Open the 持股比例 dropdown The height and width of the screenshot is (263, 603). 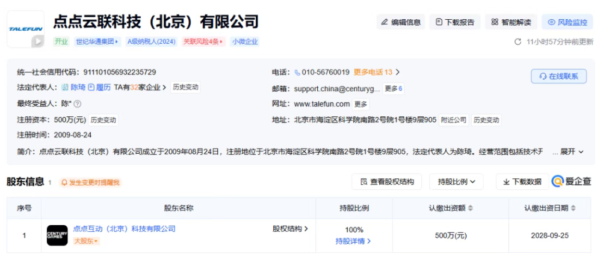pos(457,181)
